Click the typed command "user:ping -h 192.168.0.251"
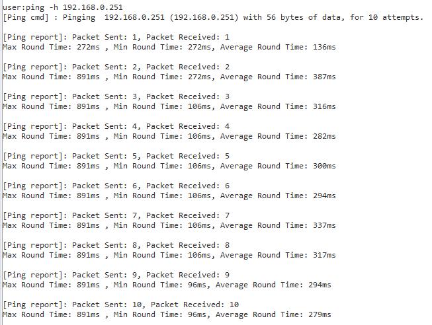 [63, 7]
